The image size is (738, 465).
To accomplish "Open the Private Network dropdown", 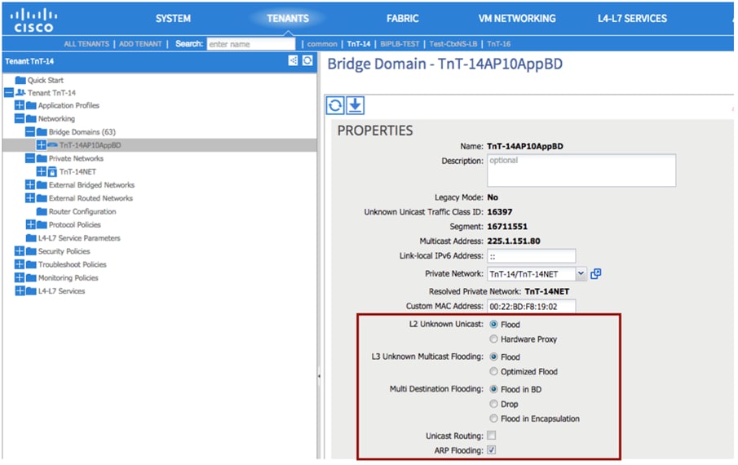I will pyautogui.click(x=581, y=273).
